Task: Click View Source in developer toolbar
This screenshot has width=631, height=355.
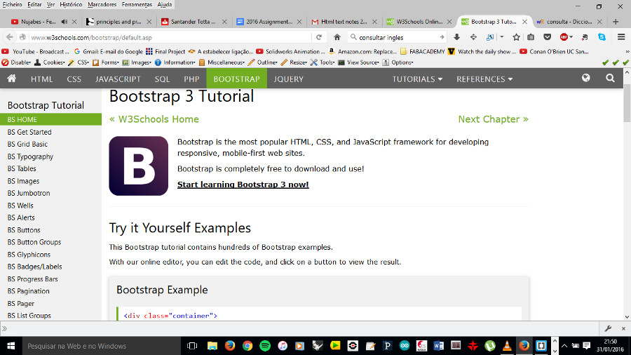Action: click(358, 62)
